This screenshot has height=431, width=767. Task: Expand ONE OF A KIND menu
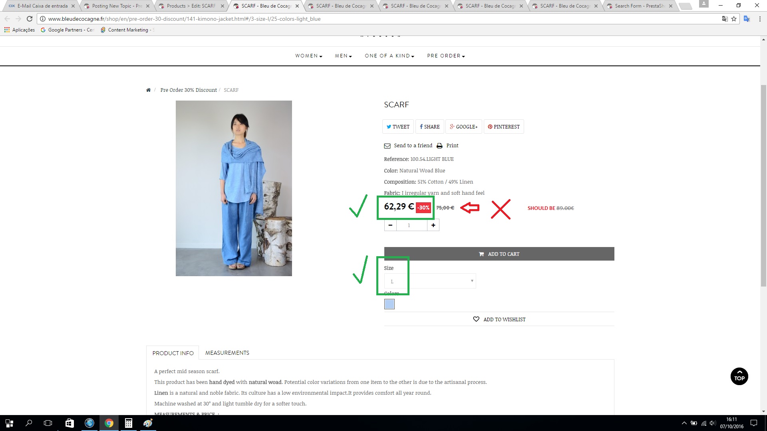click(389, 56)
